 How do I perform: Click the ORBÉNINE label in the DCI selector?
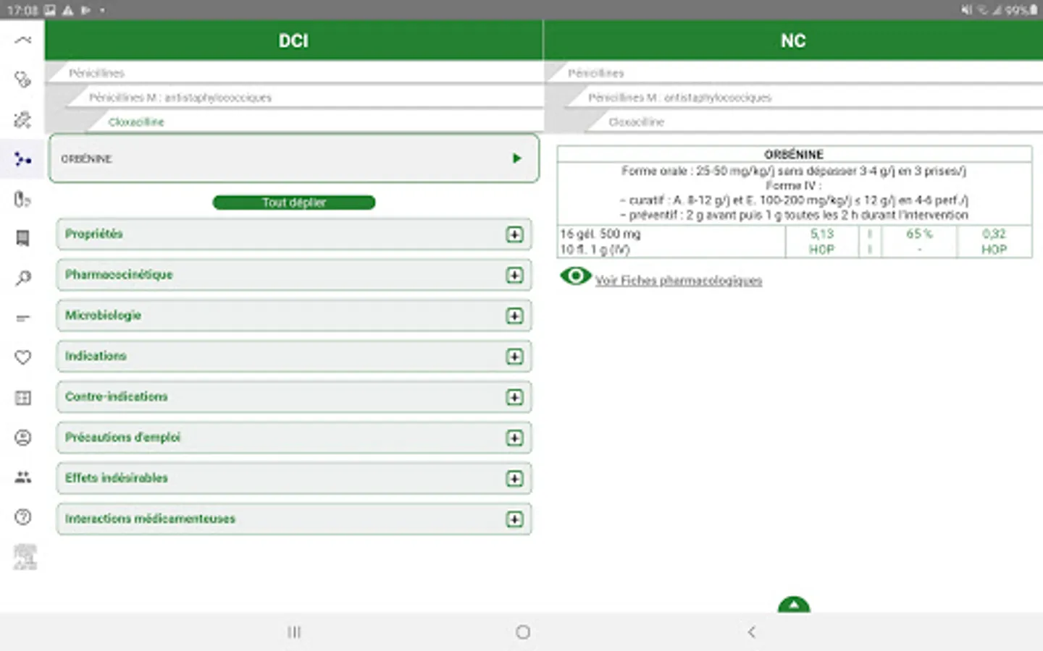pyautogui.click(x=86, y=158)
